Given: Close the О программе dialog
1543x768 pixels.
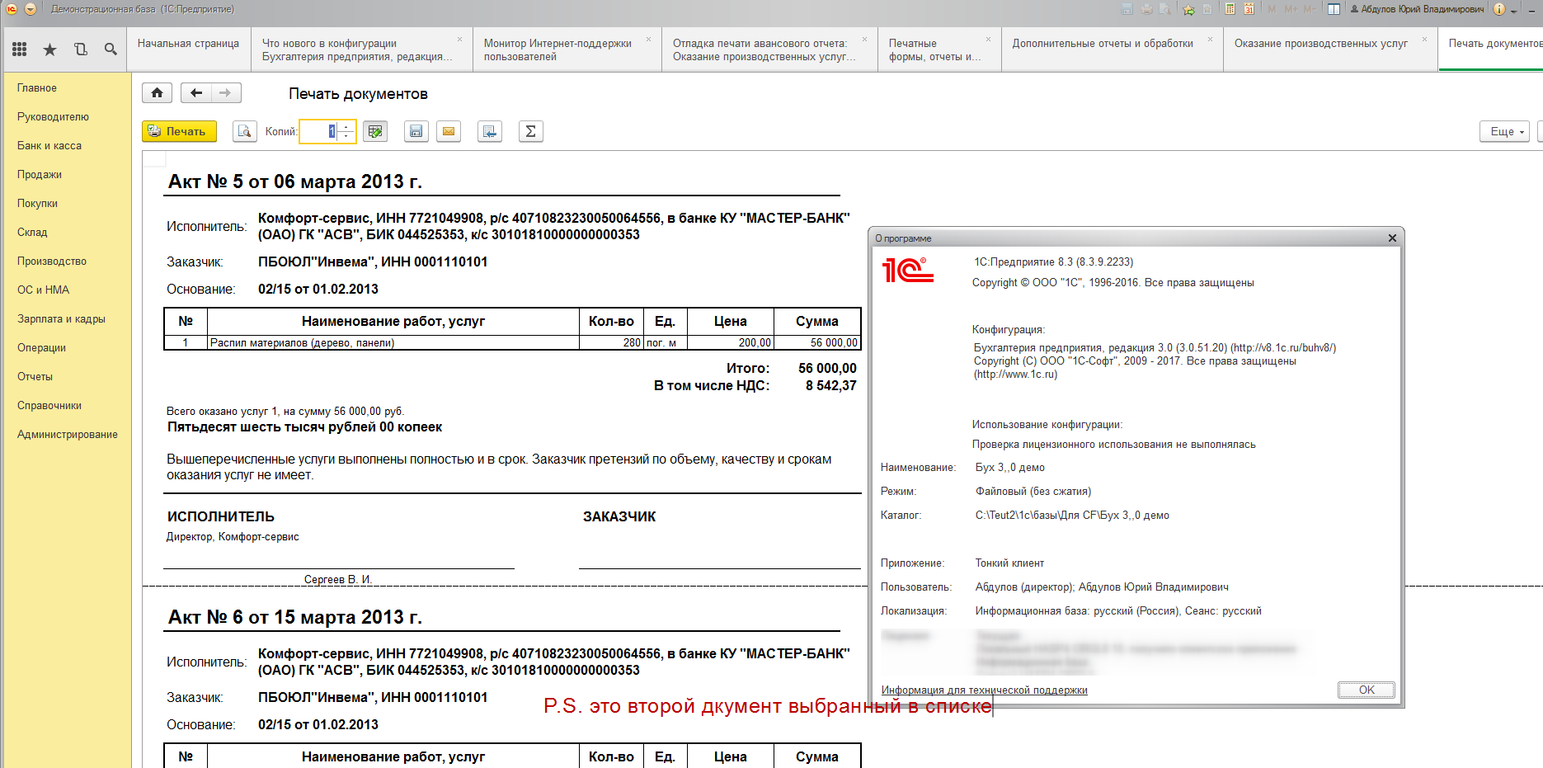Looking at the screenshot, I should point(1392,238).
